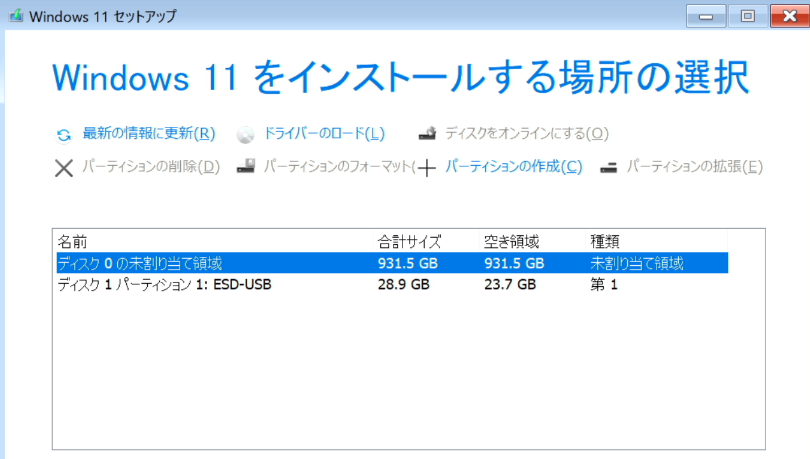810x459 pixels.
Task: Click the 種類 column header
Action: (656, 242)
